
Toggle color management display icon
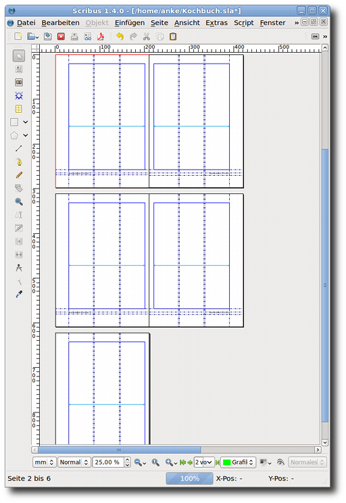tap(266, 462)
